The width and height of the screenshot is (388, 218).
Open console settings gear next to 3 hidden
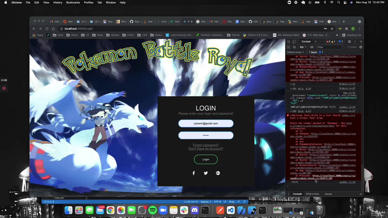[x=361, y=47]
